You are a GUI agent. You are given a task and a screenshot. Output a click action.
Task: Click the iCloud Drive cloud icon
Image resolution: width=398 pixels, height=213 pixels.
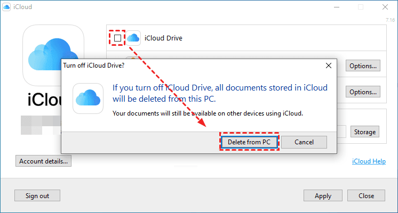(133, 38)
